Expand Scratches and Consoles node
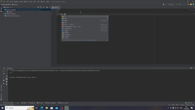This screenshot has height=110, width=195. pyautogui.click(x=3, y=16)
